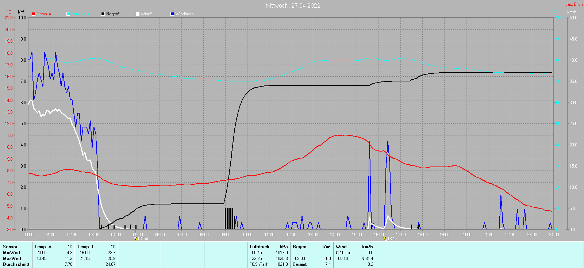Click the 12:00 time axis label
The image size is (584, 268).
(291, 235)
